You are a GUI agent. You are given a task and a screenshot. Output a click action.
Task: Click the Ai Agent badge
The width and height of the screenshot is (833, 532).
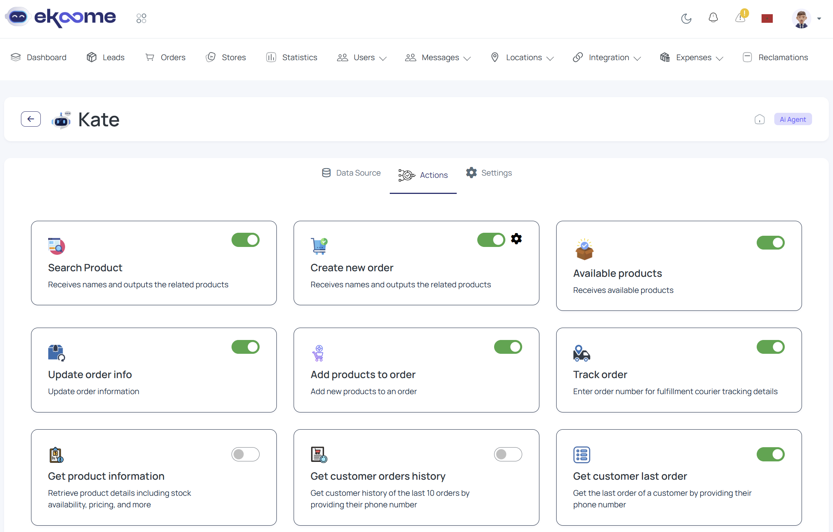(x=793, y=120)
